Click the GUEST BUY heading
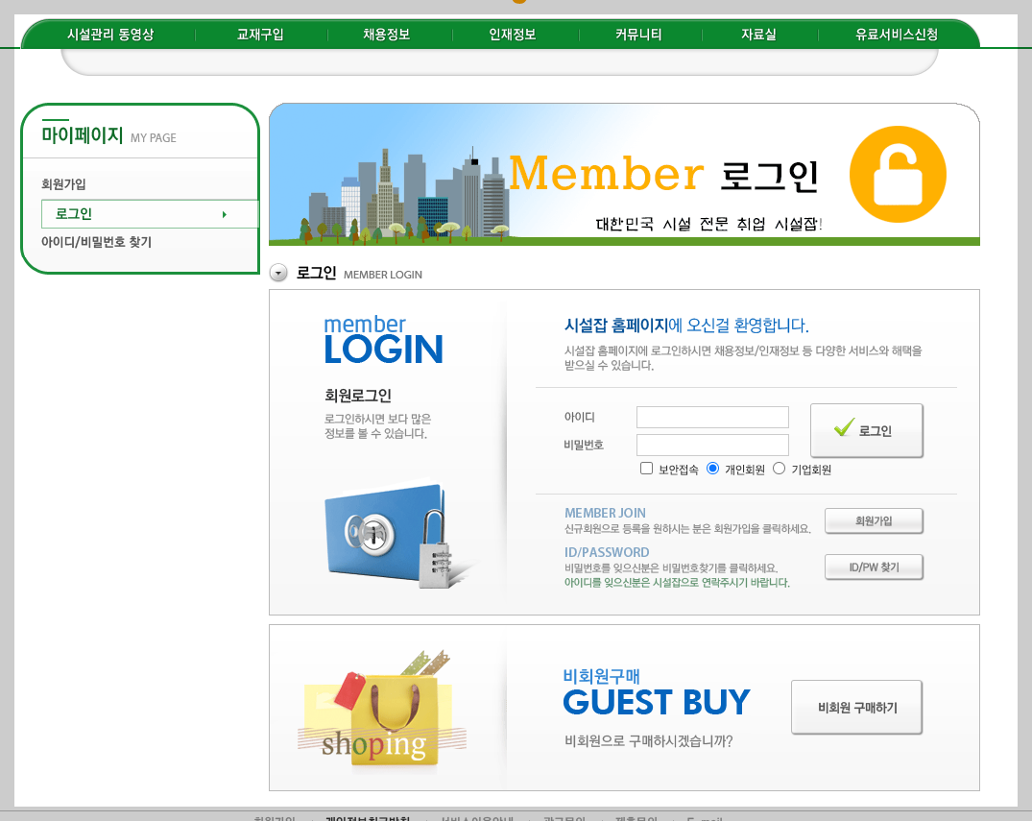This screenshot has width=1032, height=821. [x=657, y=702]
